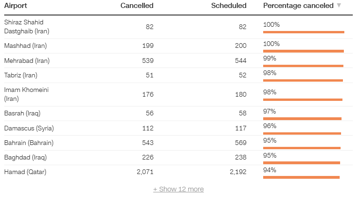Sort by the Scheduled column header
The height and width of the screenshot is (198, 357).
click(228, 6)
